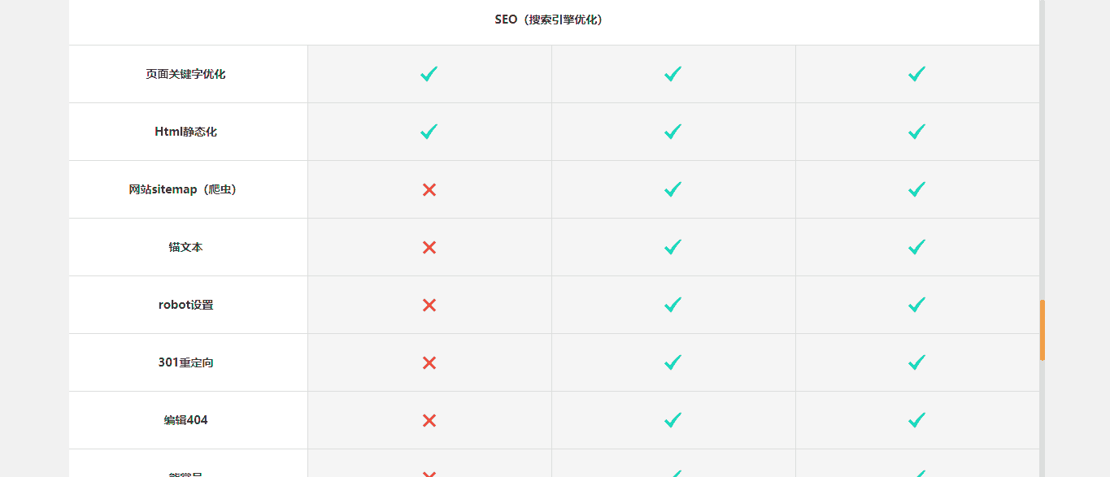Click last-column checkmark in 页面关键字优化 row
The image size is (1110, 477).
916,74
